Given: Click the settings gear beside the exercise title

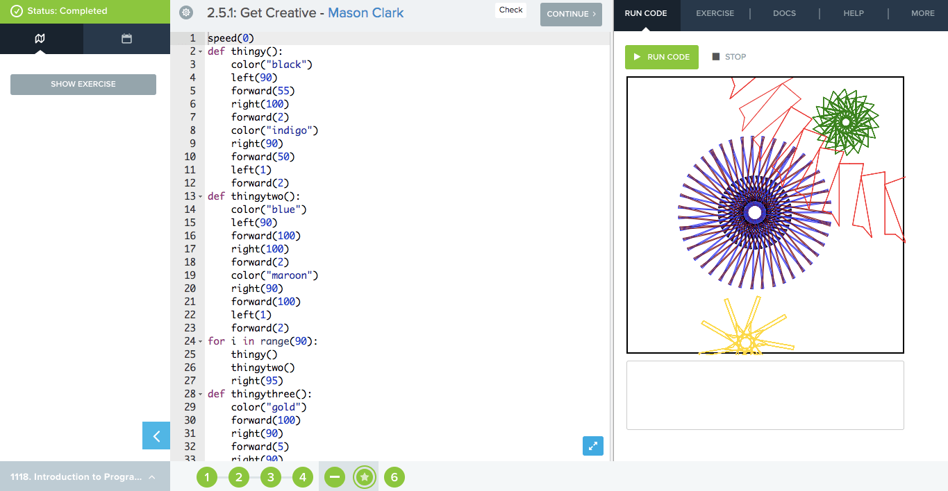Looking at the screenshot, I should [x=185, y=12].
